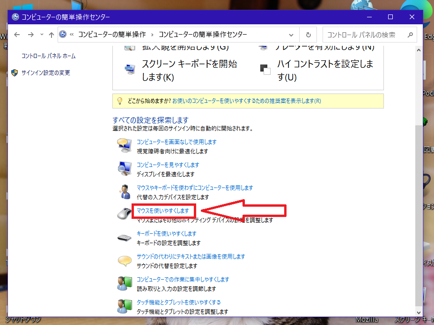This screenshot has width=434, height=325.
Task: Click the search magnifier icon
Action: click(x=410, y=35)
